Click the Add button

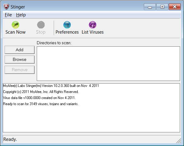point(20,50)
